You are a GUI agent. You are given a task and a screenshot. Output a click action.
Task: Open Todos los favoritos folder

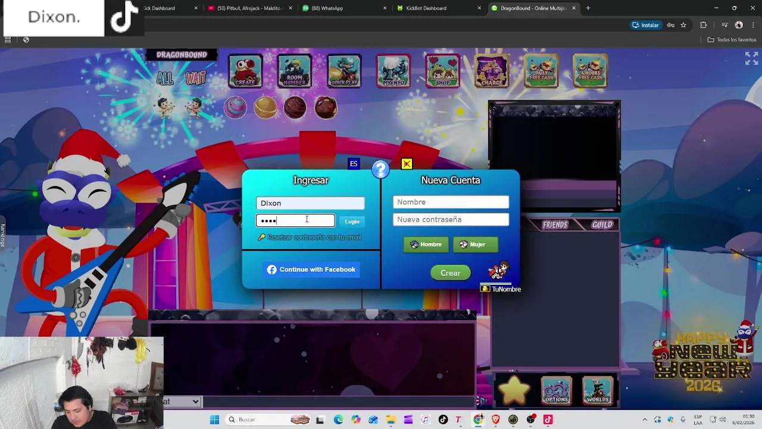click(732, 40)
